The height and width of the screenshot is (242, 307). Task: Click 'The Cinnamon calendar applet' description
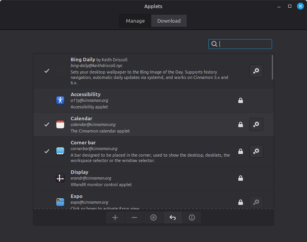pos(100,131)
